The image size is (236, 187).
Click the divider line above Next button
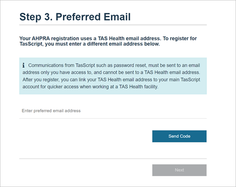click(x=113, y=159)
